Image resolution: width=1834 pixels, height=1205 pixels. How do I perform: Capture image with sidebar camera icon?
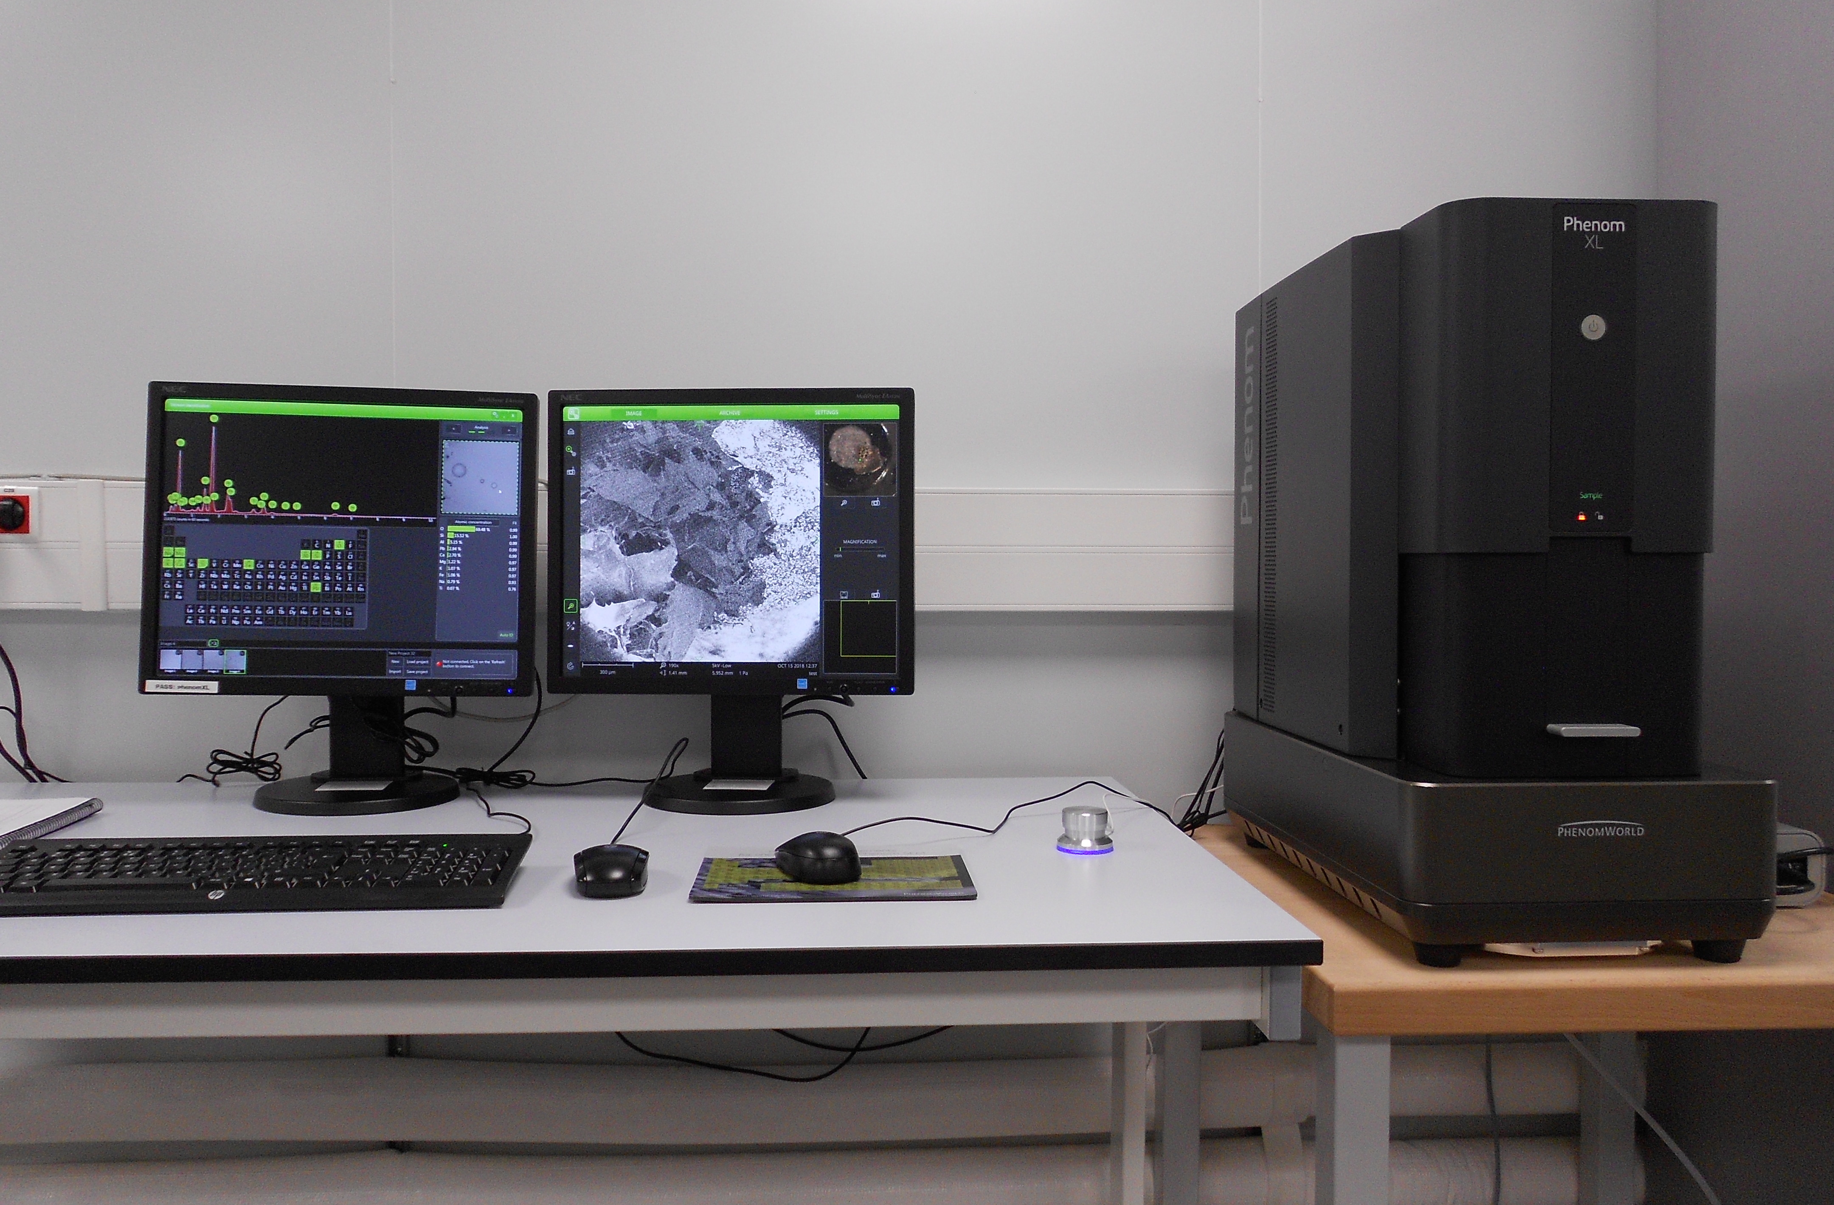tap(571, 471)
